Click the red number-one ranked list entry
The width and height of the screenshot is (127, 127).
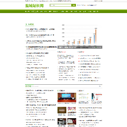tap(89, 55)
